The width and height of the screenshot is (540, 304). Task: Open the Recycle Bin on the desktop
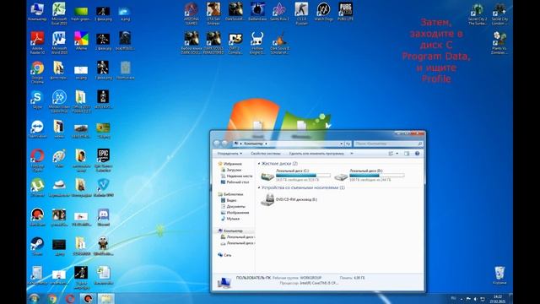coord(499,275)
